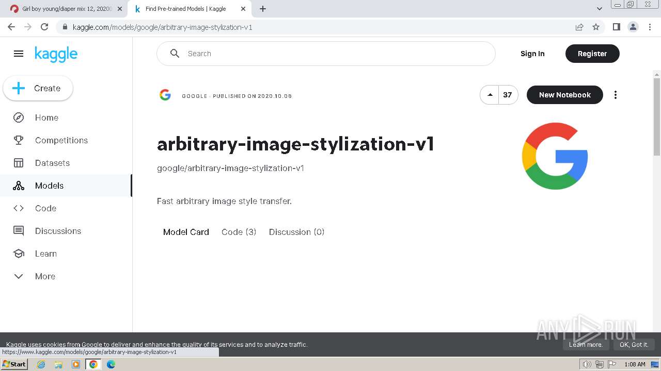Click the Windows Start button
Viewport: 661px width, 371px height.
pos(14,364)
